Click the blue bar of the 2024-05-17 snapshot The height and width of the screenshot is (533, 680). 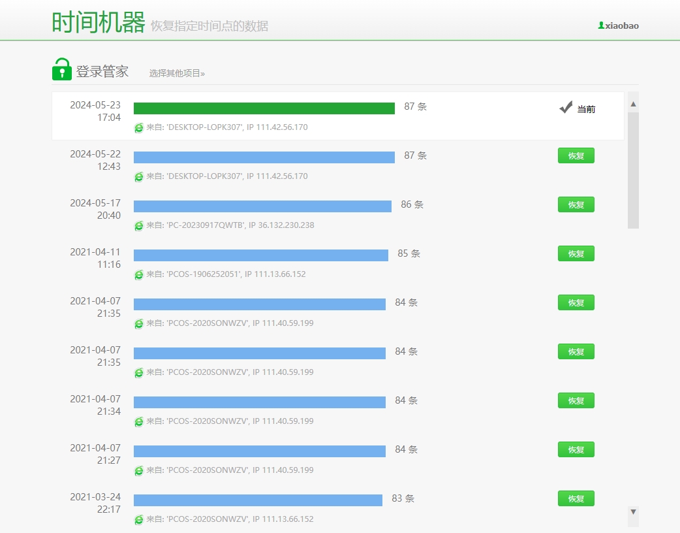coord(262,206)
